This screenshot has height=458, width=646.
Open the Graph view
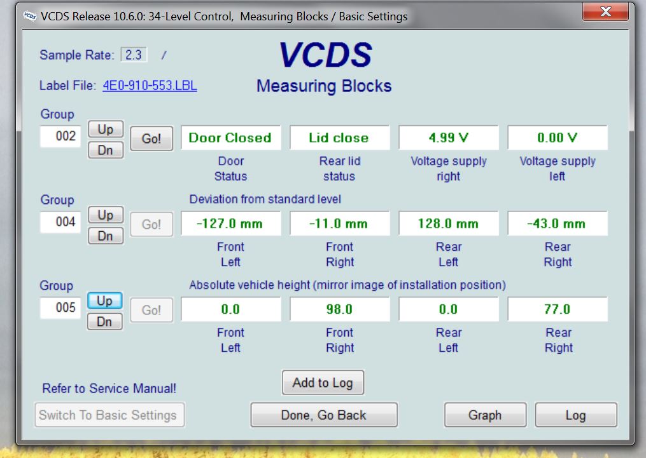click(x=485, y=415)
